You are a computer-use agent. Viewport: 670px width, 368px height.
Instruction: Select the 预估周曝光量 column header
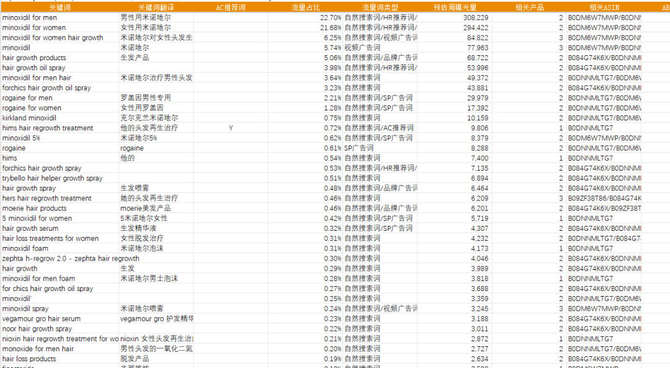tap(455, 7)
